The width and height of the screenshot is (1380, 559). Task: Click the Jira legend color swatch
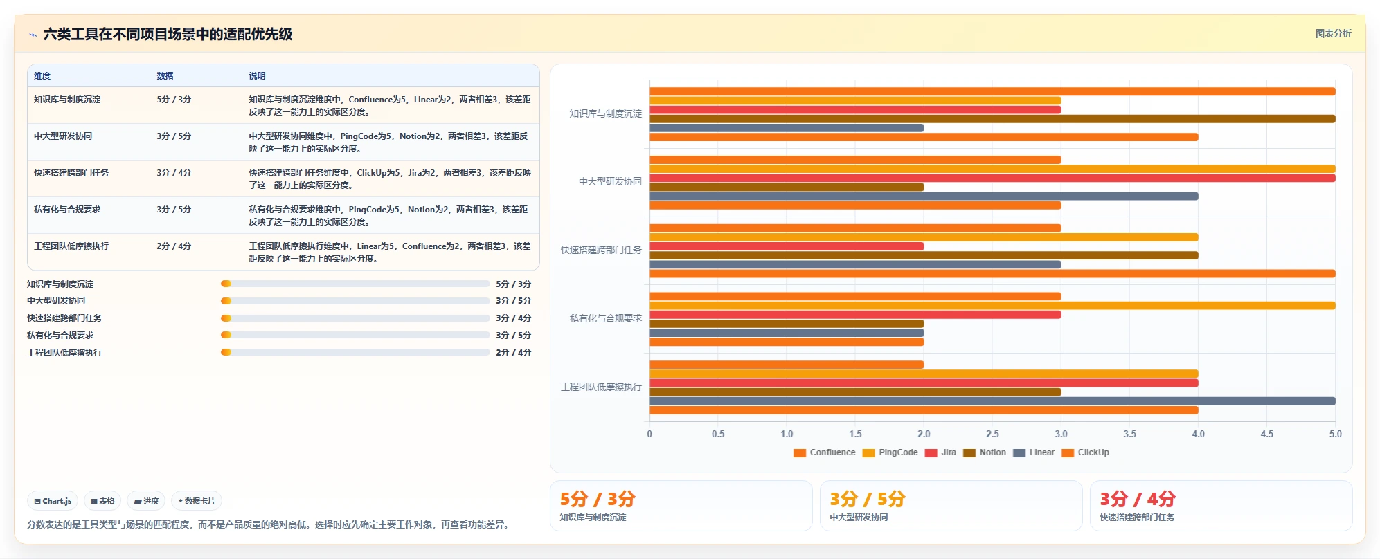coord(931,453)
